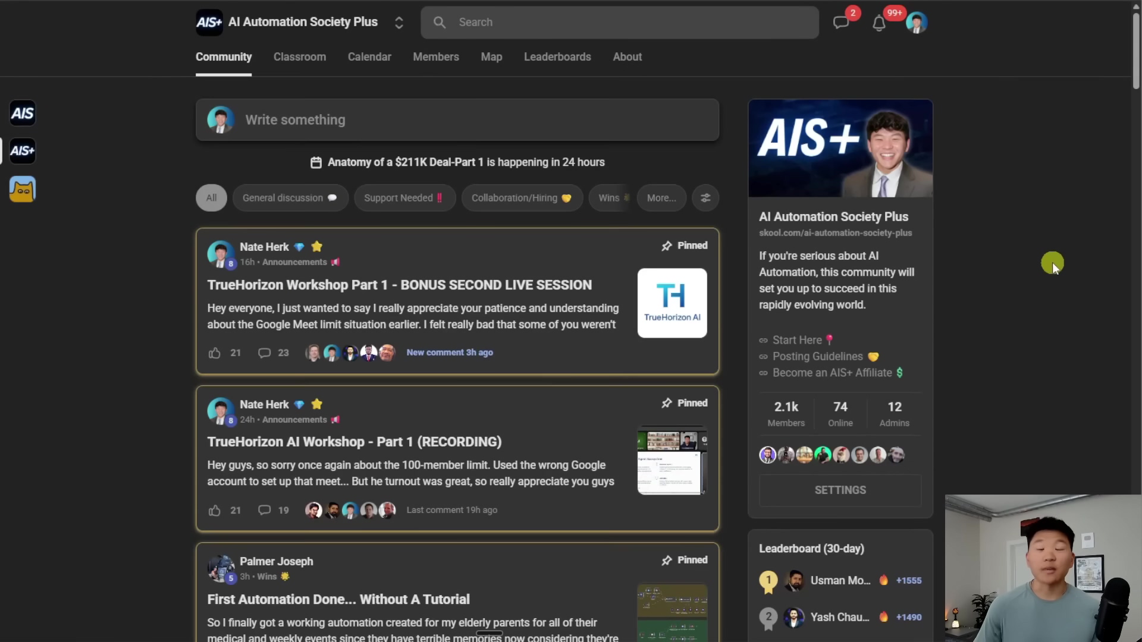Click the page vertical scrollbar
The height and width of the screenshot is (642, 1142).
1136,51
